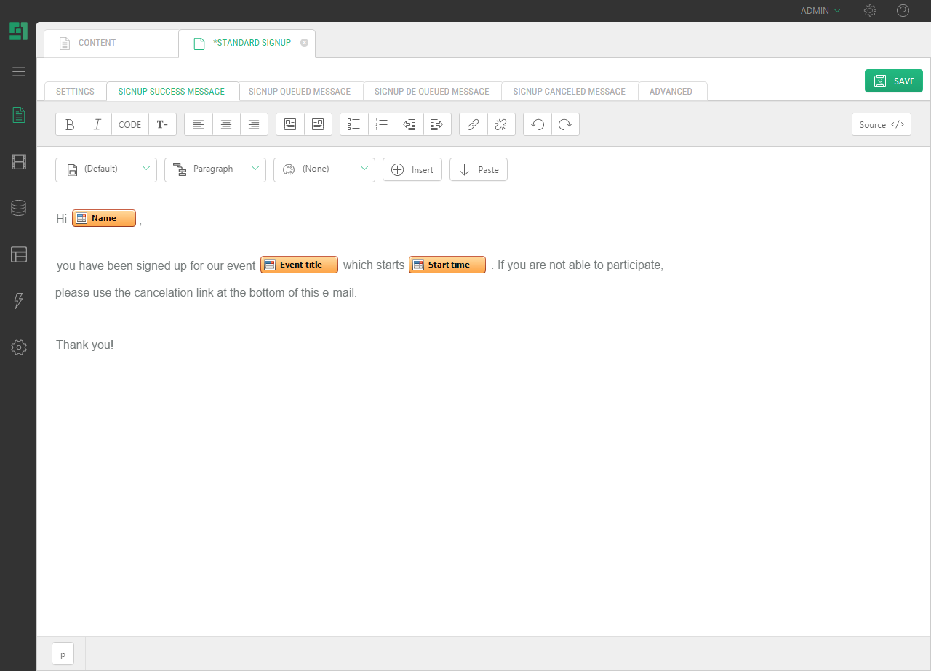
Task: Click the insert link chain icon
Action: (x=473, y=124)
